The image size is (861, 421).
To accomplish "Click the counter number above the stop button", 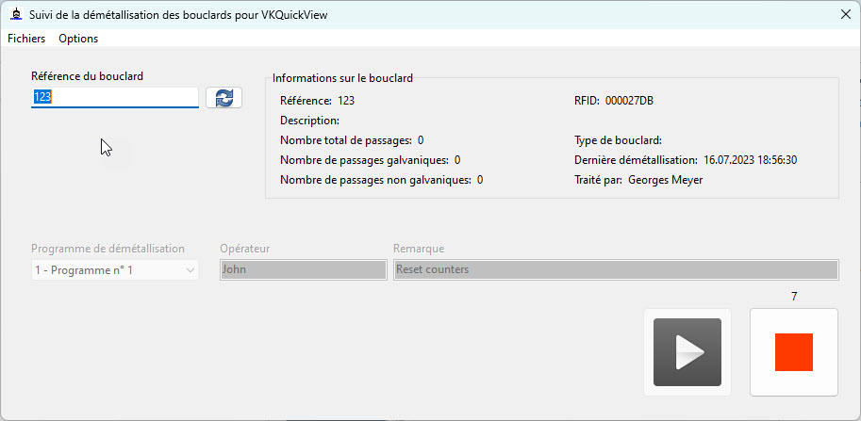I will pos(794,297).
